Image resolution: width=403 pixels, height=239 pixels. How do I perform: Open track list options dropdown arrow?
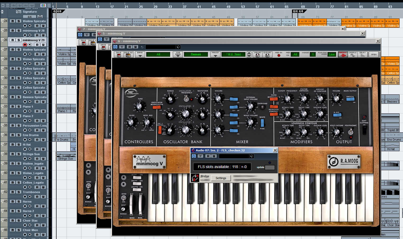tap(2, 5)
